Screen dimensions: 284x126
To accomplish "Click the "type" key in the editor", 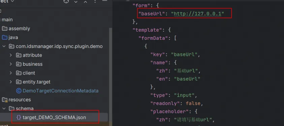I will [x=159, y=95].
